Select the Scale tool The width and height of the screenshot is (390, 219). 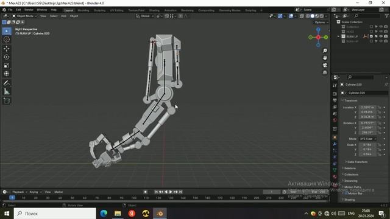7,66
